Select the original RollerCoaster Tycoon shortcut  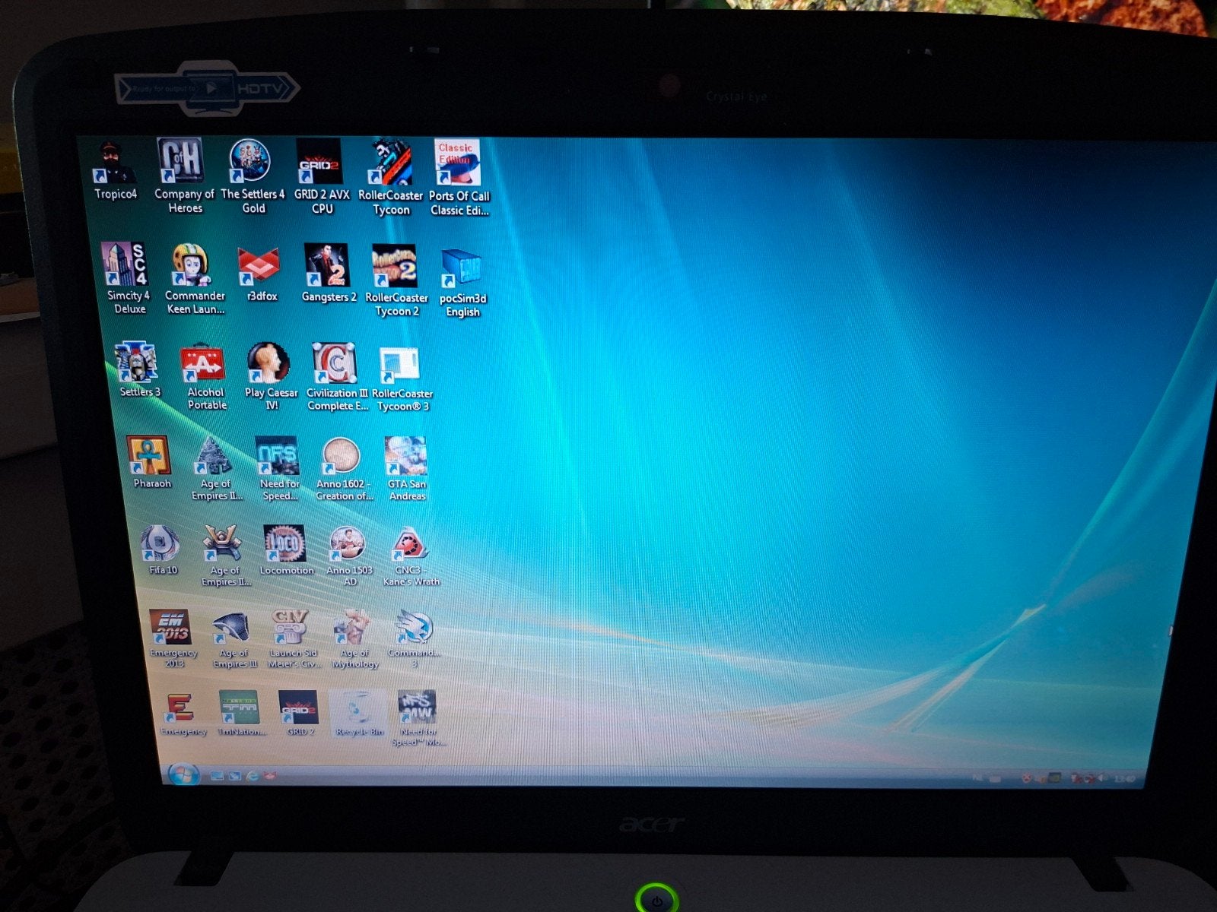coord(390,178)
